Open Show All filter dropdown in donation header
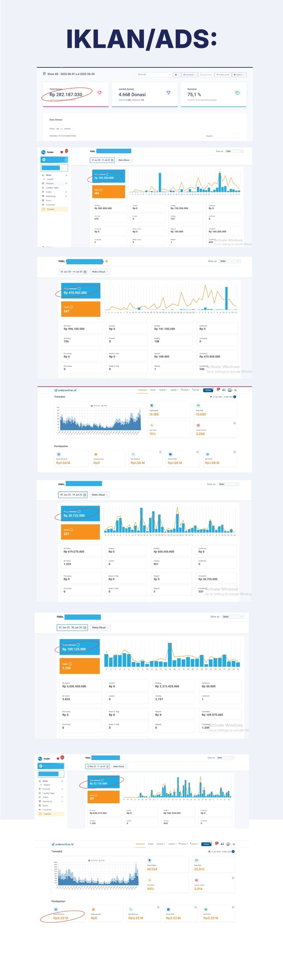The image size is (283, 954). (154, 74)
